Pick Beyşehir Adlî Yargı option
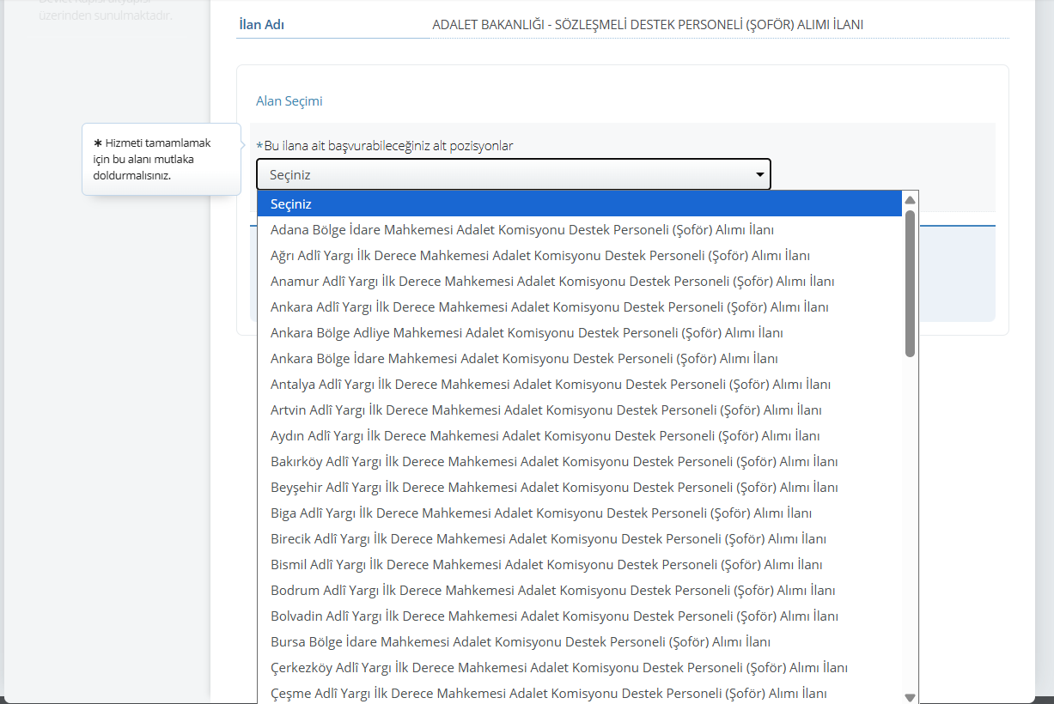This screenshot has width=1054, height=704. pyautogui.click(x=580, y=488)
